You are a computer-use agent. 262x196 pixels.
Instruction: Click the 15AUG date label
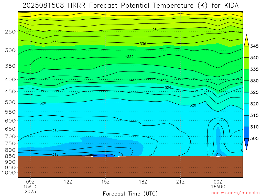coord(30,187)
